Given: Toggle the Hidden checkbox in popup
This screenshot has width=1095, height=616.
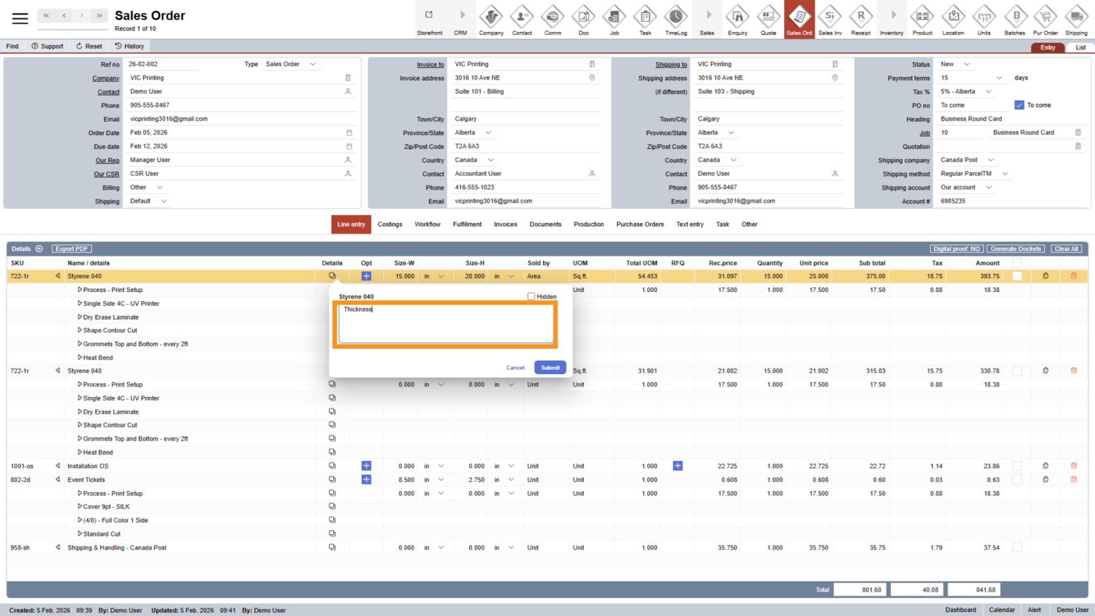Looking at the screenshot, I should pos(531,297).
